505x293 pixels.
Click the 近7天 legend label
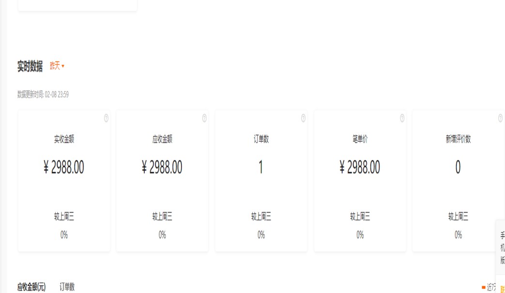click(492, 287)
